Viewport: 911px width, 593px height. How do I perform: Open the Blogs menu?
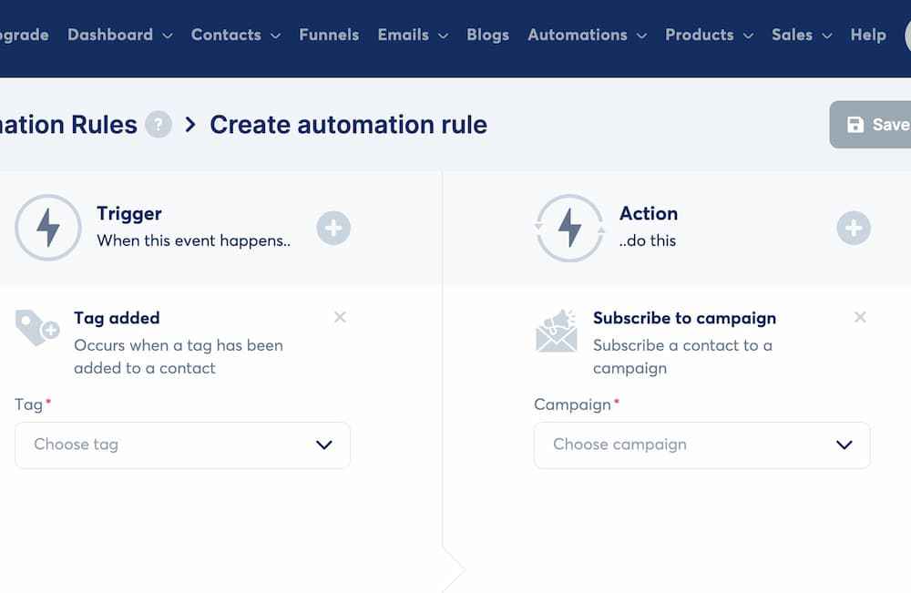[x=487, y=35]
